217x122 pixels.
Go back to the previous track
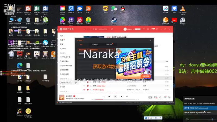pos(109,97)
